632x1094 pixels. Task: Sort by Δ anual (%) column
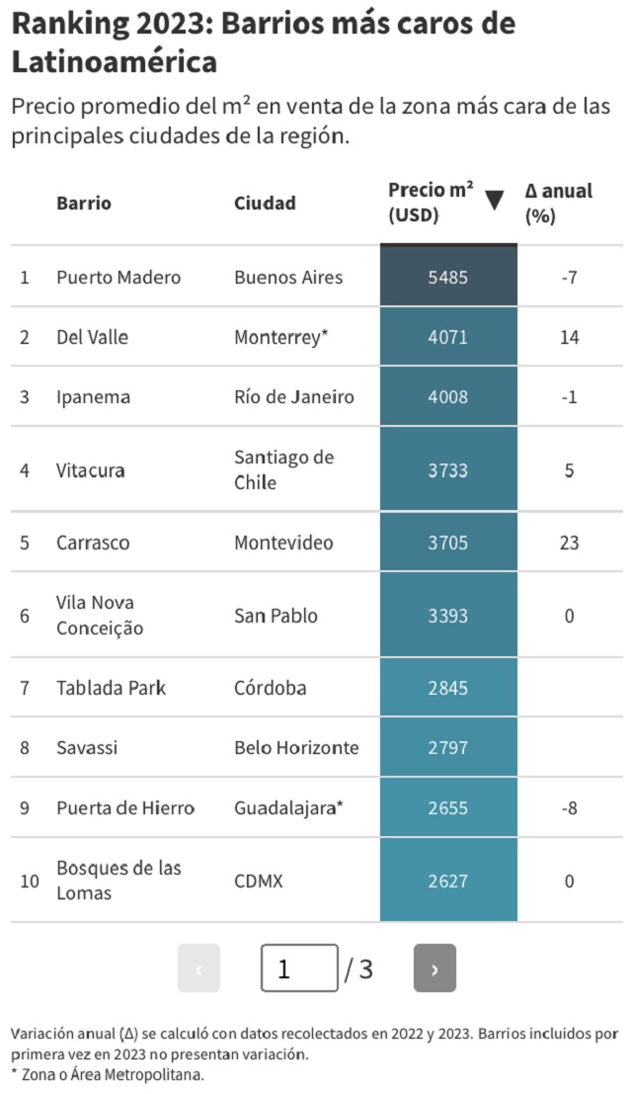(558, 203)
